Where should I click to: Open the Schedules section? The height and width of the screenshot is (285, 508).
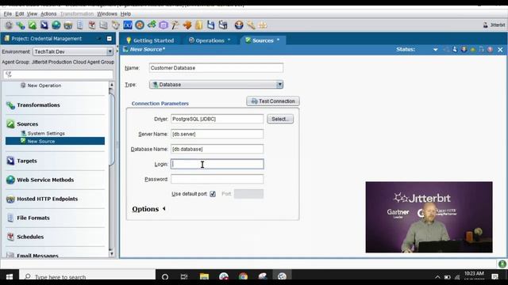click(x=30, y=237)
